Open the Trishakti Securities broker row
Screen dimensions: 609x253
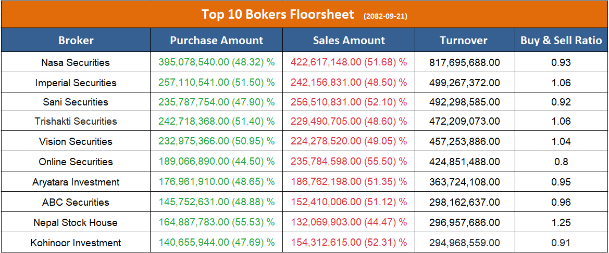tap(76, 121)
